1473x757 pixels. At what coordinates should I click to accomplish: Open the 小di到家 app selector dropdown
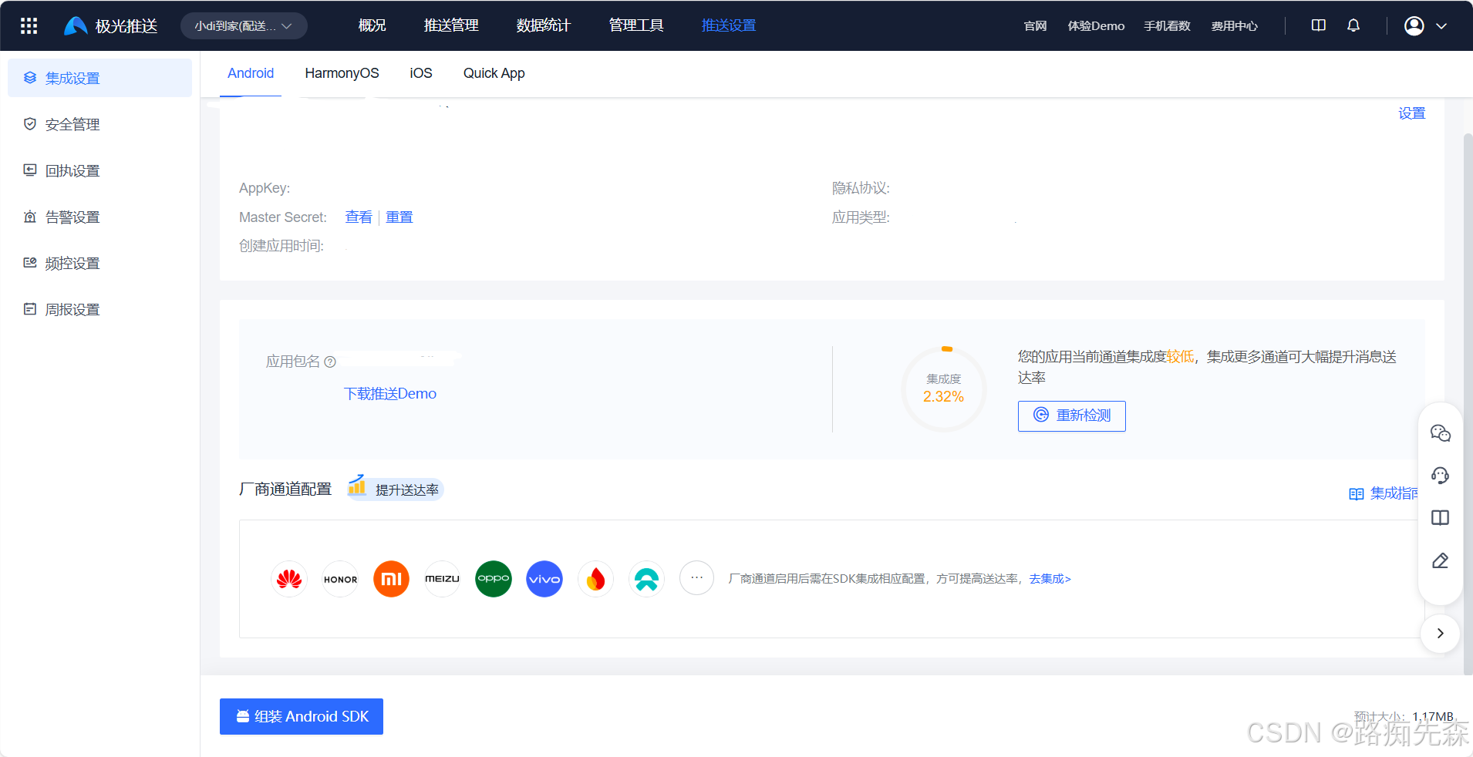(x=243, y=25)
